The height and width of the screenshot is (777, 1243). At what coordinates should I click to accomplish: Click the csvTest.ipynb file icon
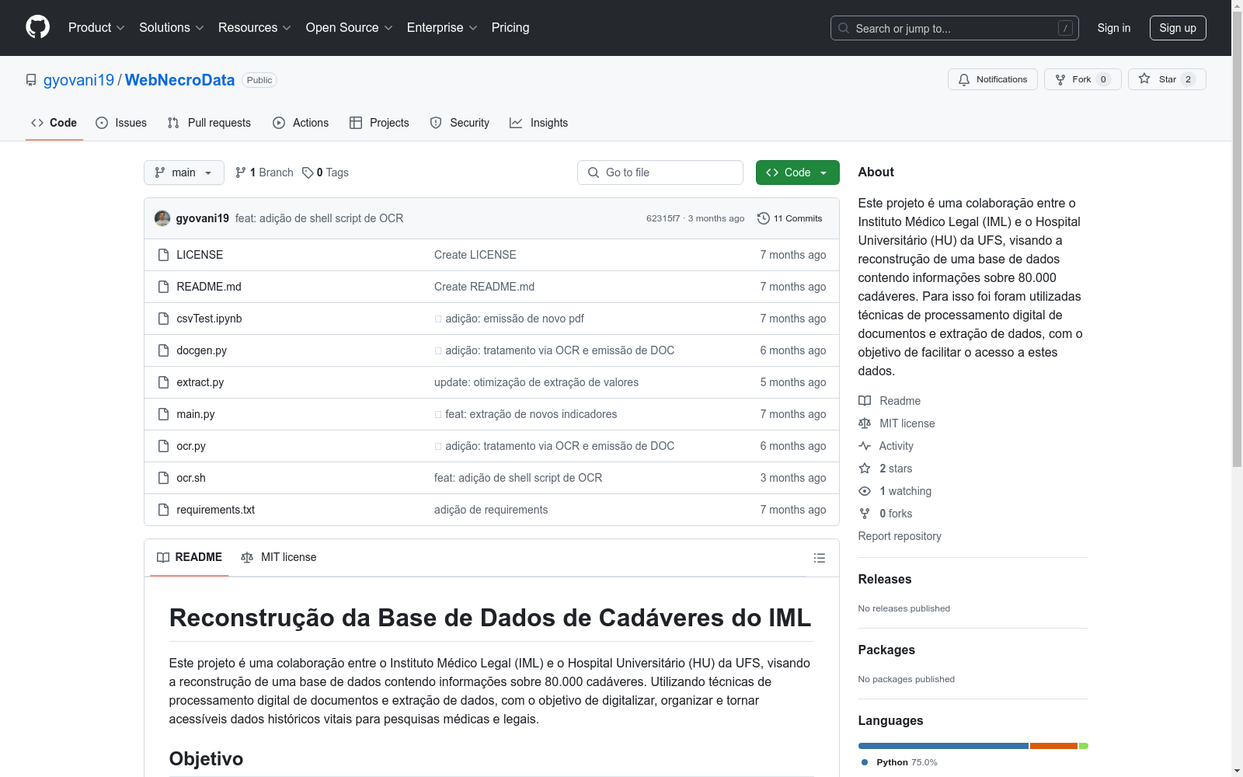click(163, 319)
